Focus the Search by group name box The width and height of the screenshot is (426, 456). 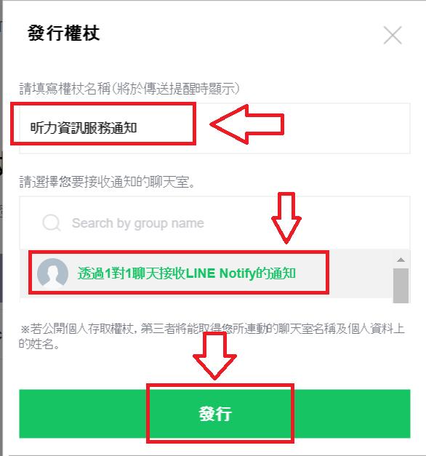pyautogui.click(x=214, y=223)
